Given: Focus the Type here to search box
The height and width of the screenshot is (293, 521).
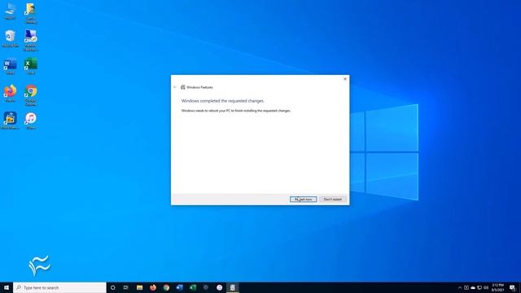Looking at the screenshot, I should click(x=59, y=287).
